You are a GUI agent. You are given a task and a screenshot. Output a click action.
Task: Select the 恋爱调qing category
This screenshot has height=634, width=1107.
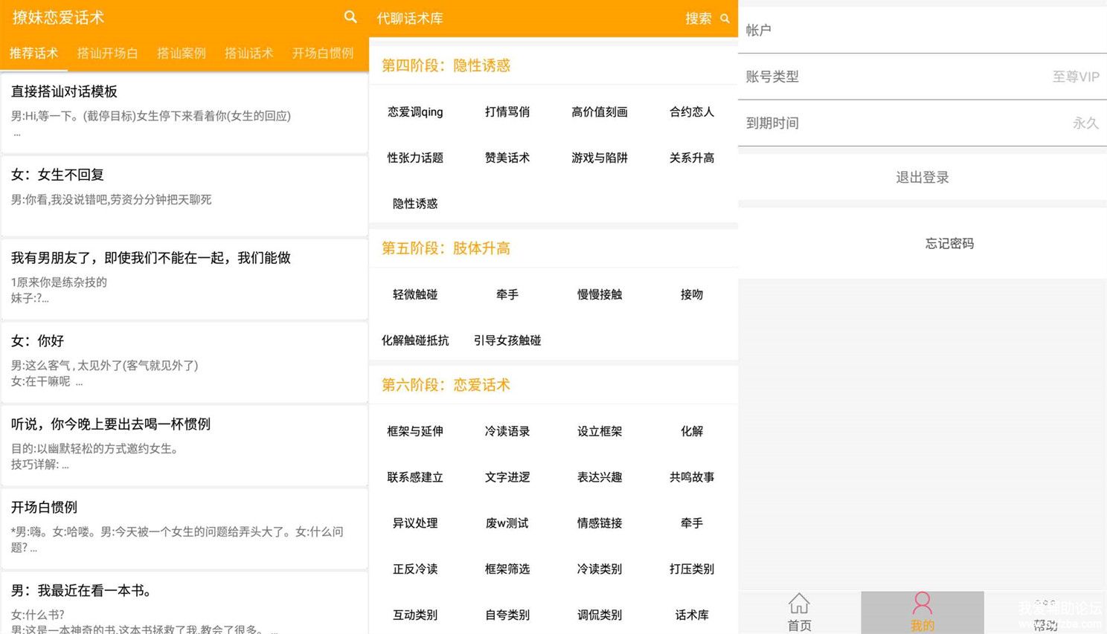(415, 111)
